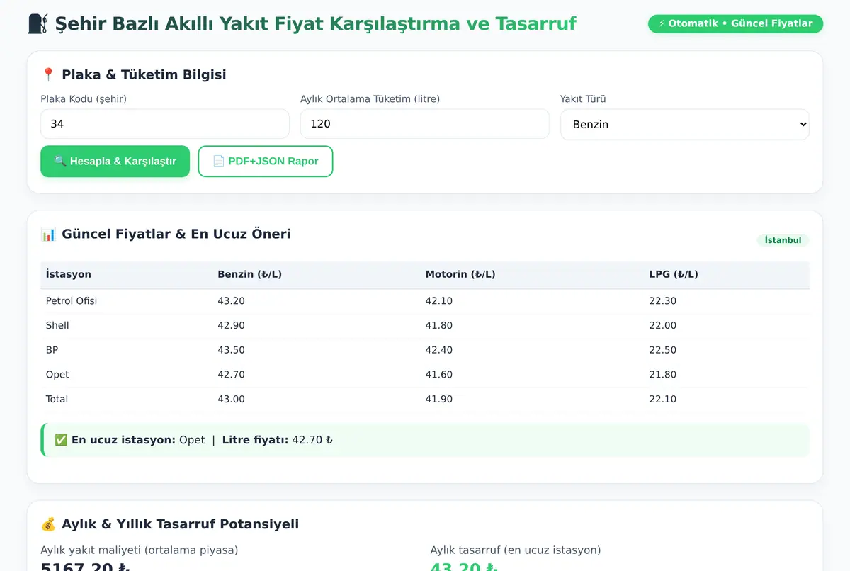Click the Hesapla & Karşılaştır button
The height and width of the screenshot is (571, 850).
tap(115, 162)
